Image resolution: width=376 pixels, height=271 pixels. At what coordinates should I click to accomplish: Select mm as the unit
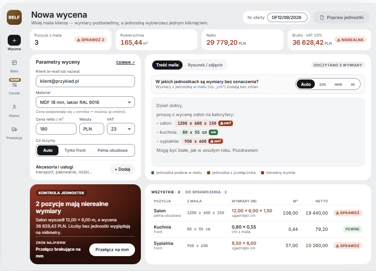coord(338,84)
